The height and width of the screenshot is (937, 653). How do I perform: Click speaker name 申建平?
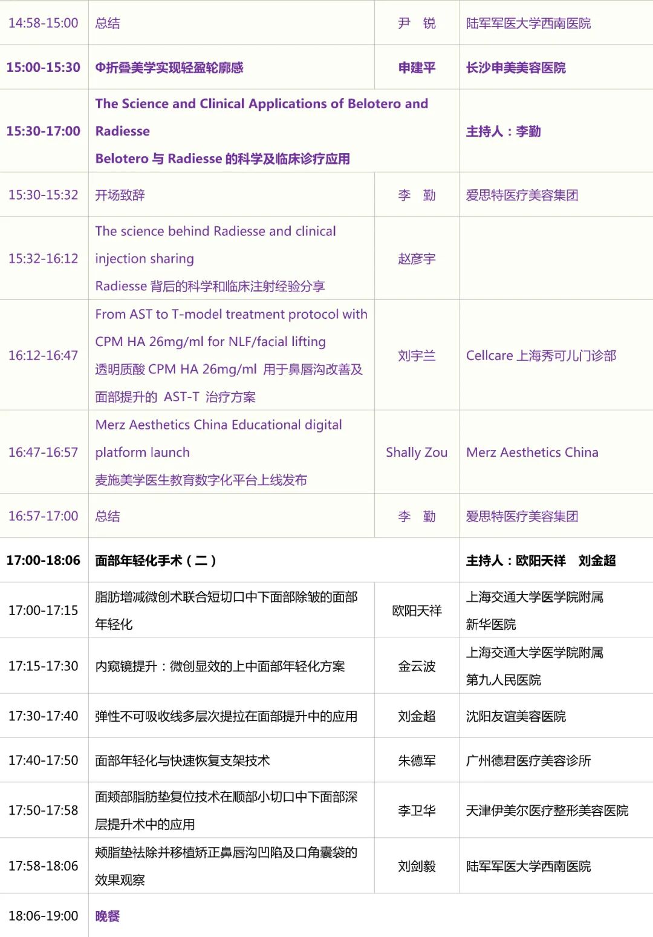pos(417,67)
